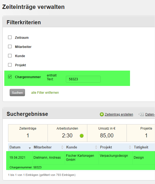The height and width of the screenshot is (184, 155).
Task: Click the Daten export table icon
Action: [x=141, y=114]
